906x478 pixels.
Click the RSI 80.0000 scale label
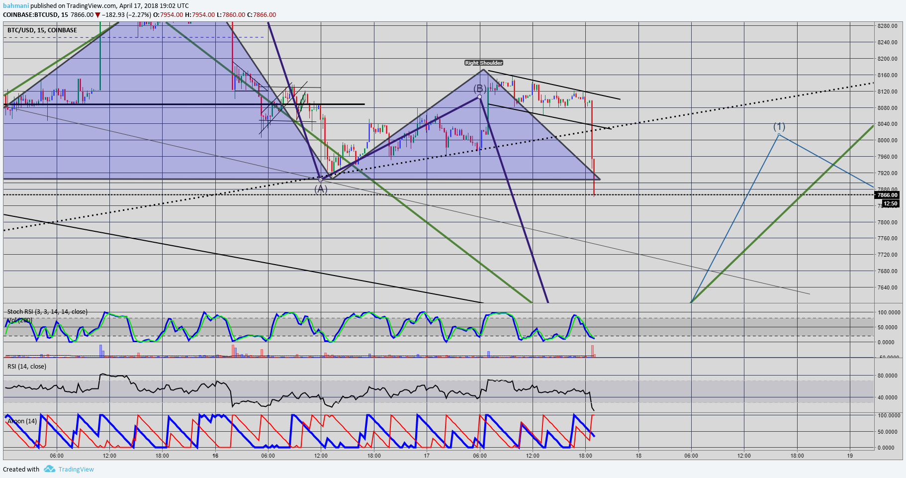point(888,376)
